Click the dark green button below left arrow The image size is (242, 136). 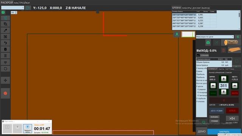[213, 93]
